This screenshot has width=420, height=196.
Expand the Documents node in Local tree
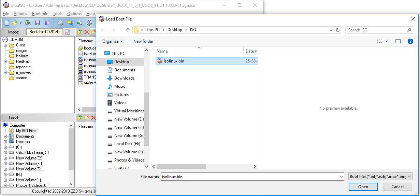click(x=5, y=136)
